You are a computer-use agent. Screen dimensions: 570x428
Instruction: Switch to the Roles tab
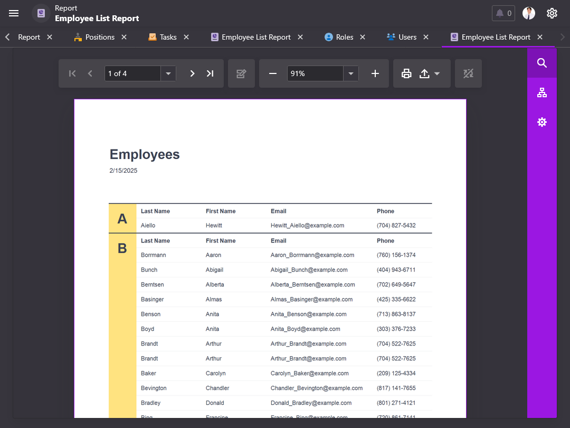pos(344,37)
